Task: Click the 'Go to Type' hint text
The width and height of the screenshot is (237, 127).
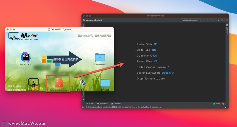Action: click(143, 50)
